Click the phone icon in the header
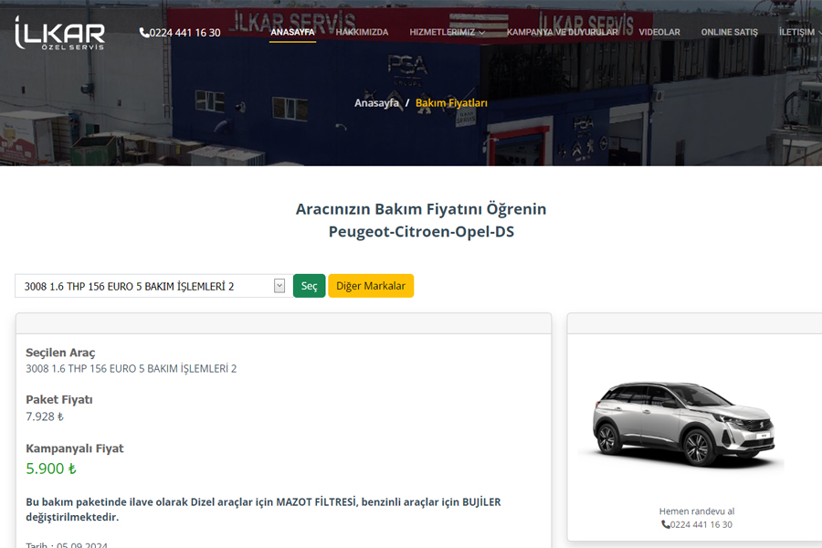Screen dimensions: 822x548 click(143, 32)
